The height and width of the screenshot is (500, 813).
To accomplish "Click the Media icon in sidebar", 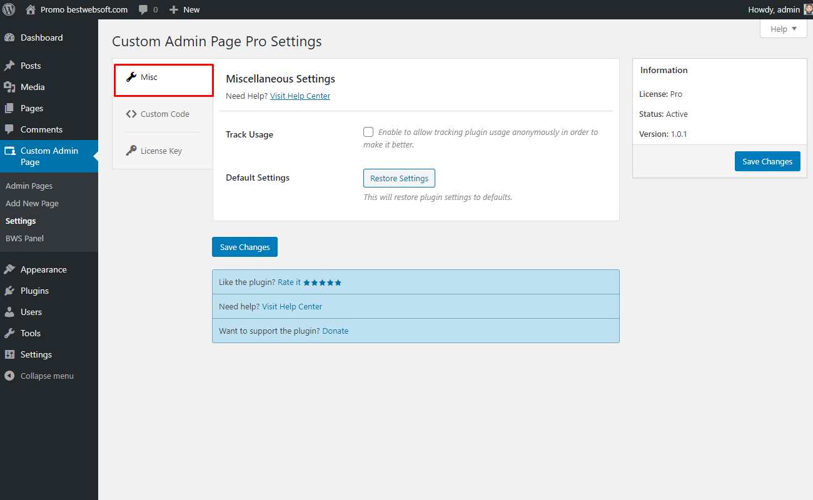I will click(x=9, y=87).
